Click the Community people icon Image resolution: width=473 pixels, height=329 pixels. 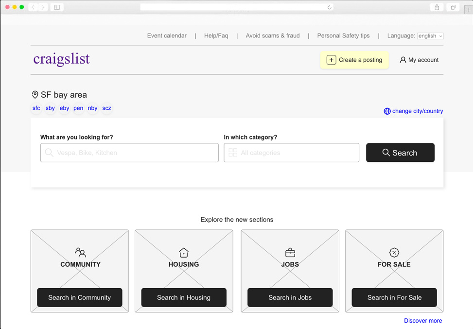click(x=80, y=252)
